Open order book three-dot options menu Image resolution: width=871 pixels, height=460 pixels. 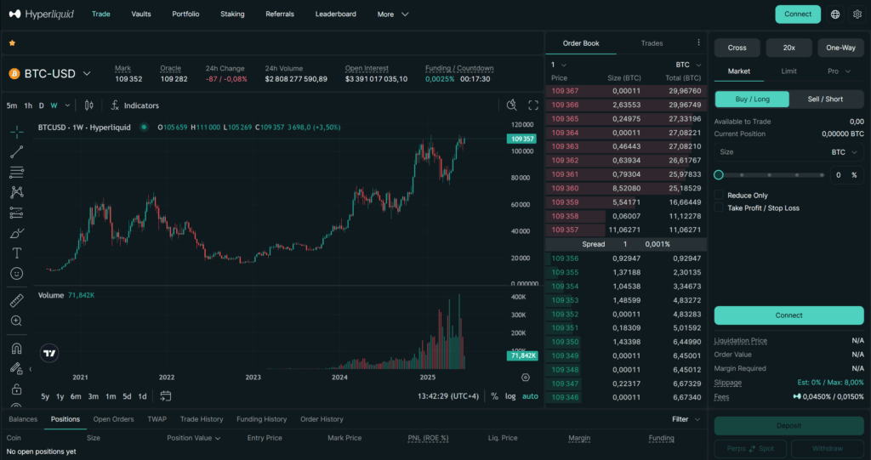click(698, 43)
